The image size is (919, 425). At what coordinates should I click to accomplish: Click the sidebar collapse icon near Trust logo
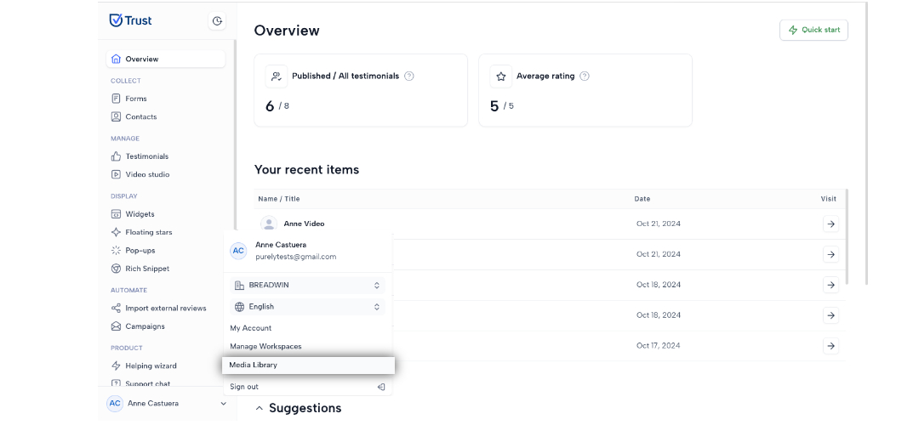[x=217, y=21]
